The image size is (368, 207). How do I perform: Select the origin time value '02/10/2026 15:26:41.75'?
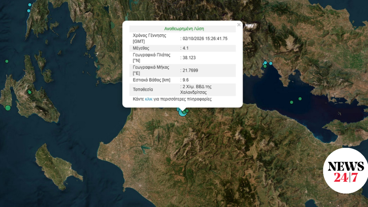point(205,38)
